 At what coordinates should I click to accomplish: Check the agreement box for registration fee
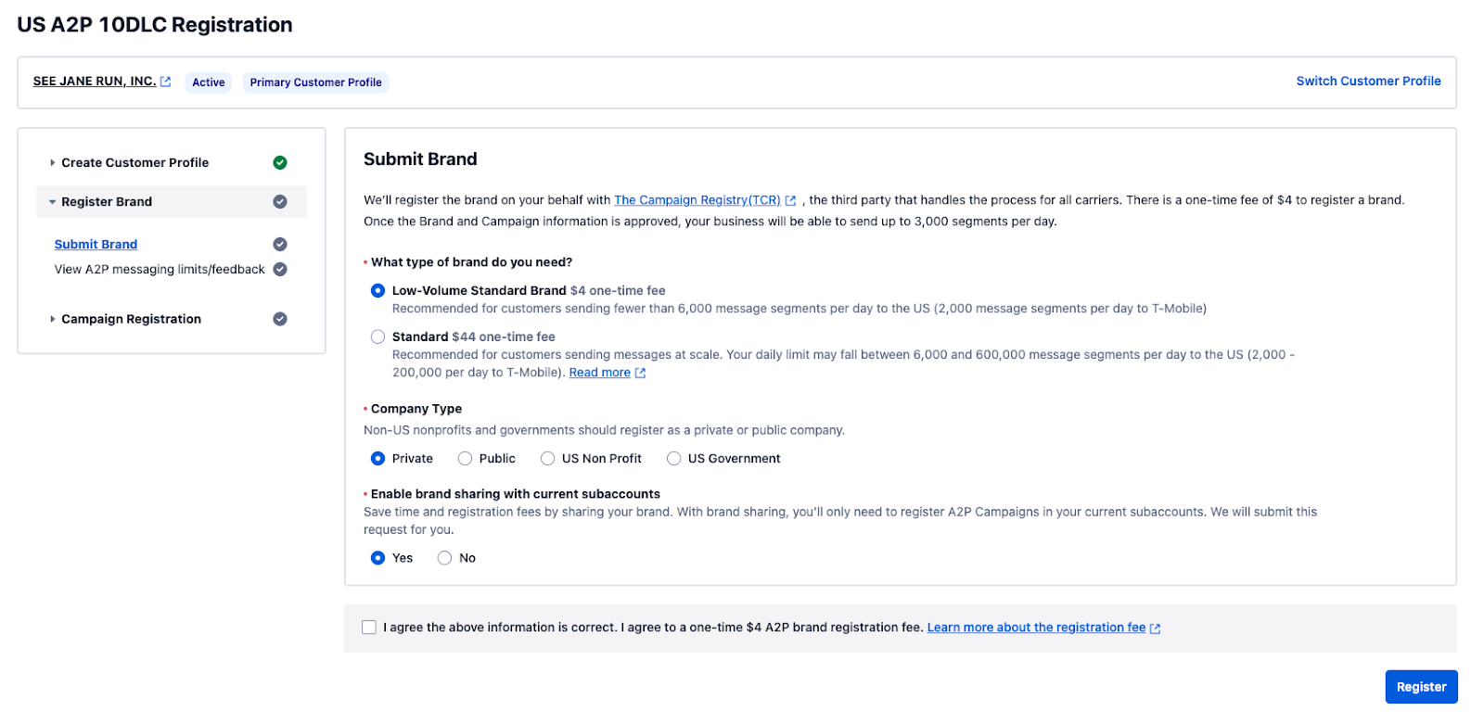tap(369, 628)
